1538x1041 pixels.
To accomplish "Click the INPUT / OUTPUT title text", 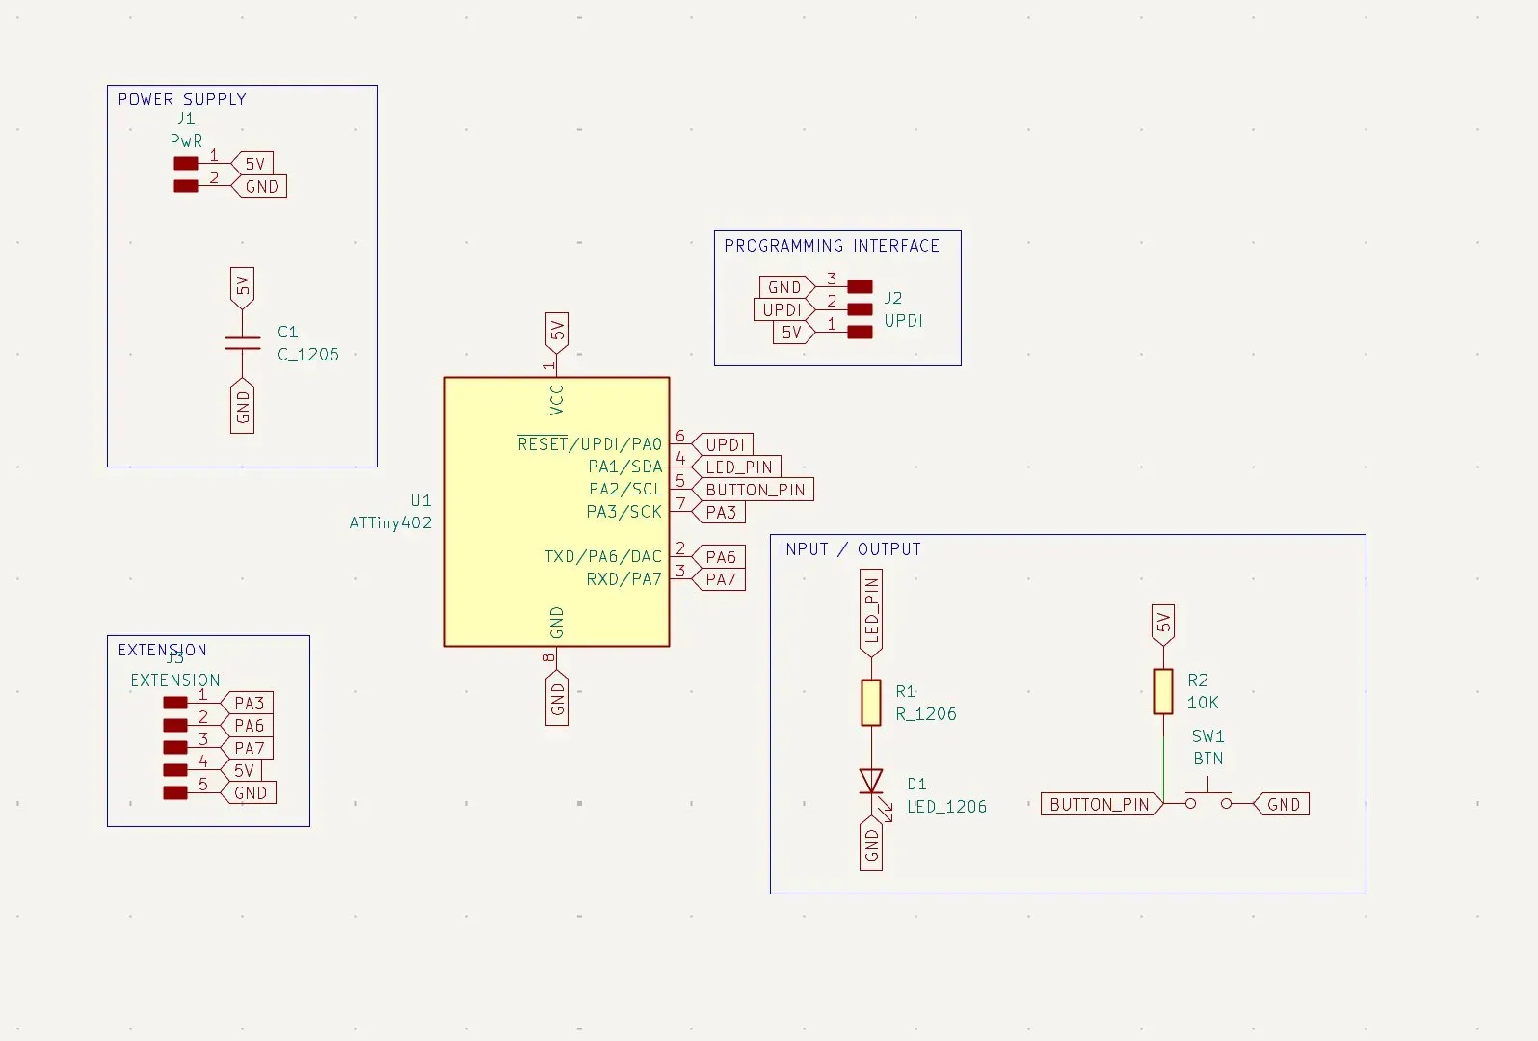I will tap(850, 549).
